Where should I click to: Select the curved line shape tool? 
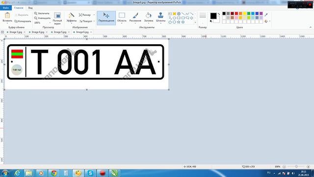187,14
